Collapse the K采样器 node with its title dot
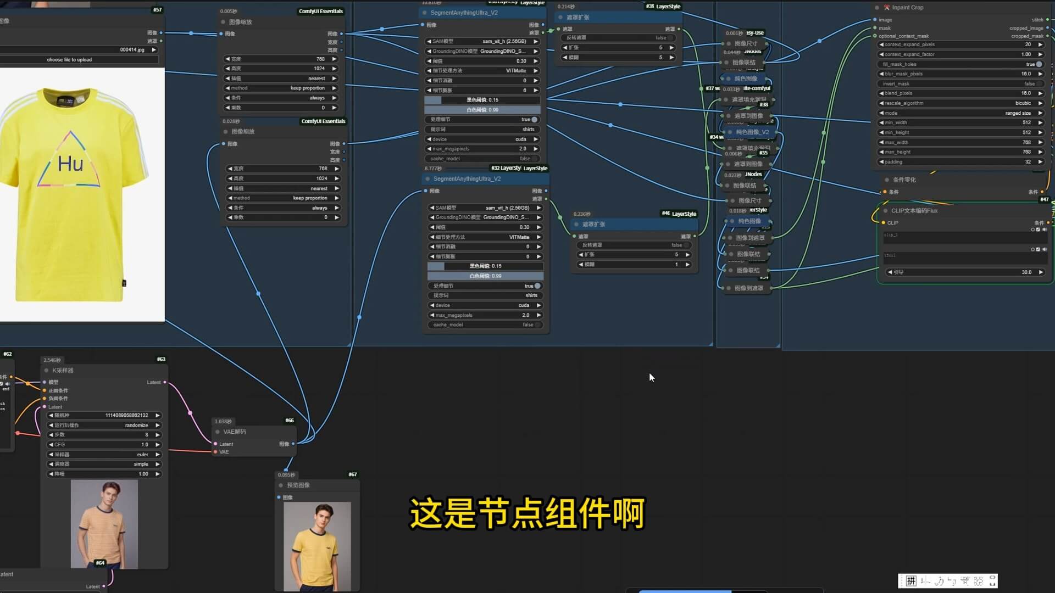The height and width of the screenshot is (593, 1055). (47, 371)
